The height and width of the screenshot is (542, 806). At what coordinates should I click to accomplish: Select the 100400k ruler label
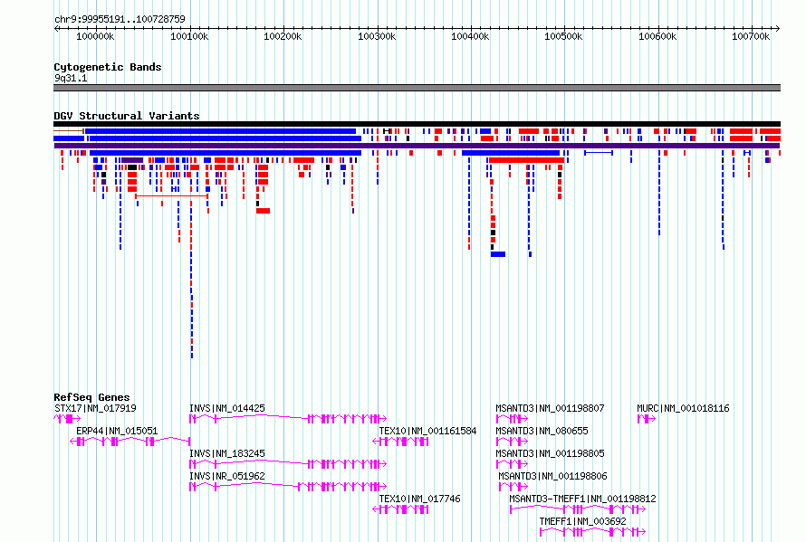pyautogui.click(x=470, y=36)
